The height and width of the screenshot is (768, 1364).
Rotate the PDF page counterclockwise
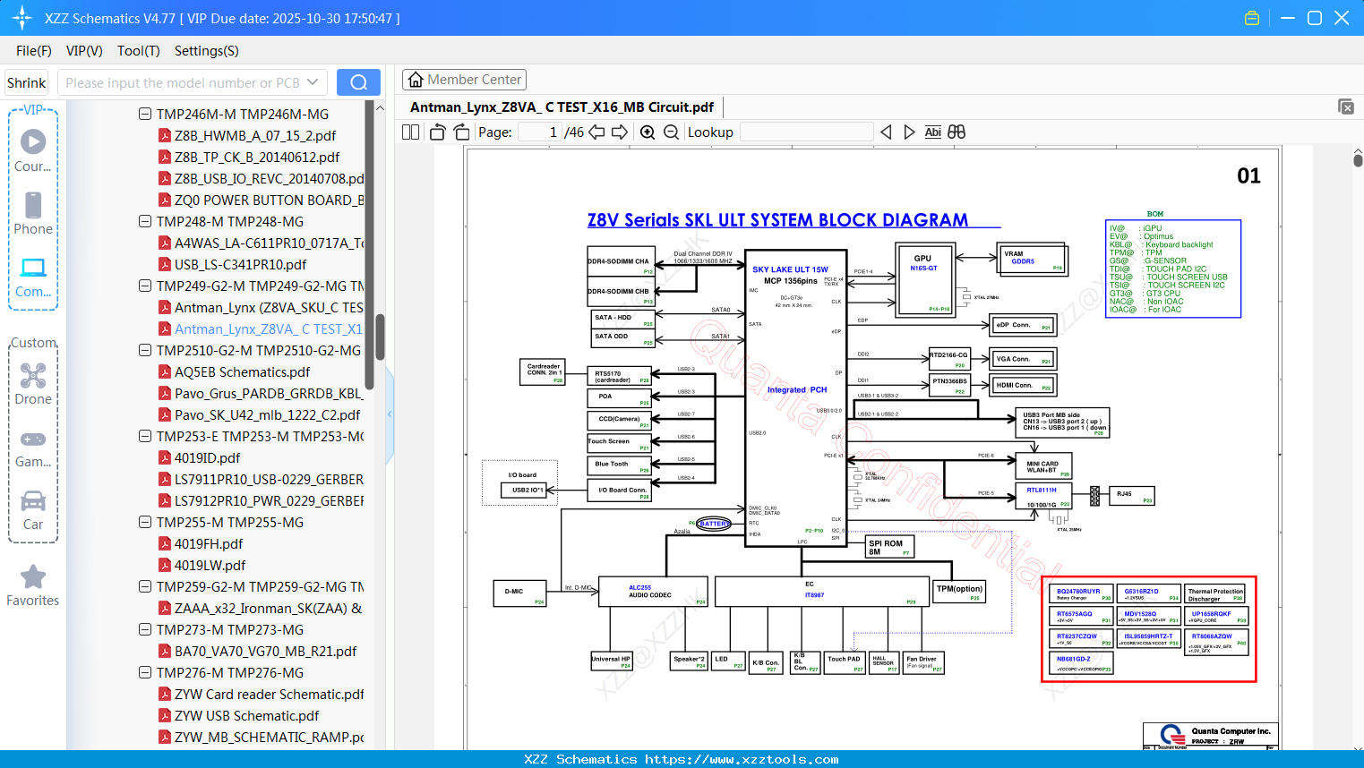point(438,132)
